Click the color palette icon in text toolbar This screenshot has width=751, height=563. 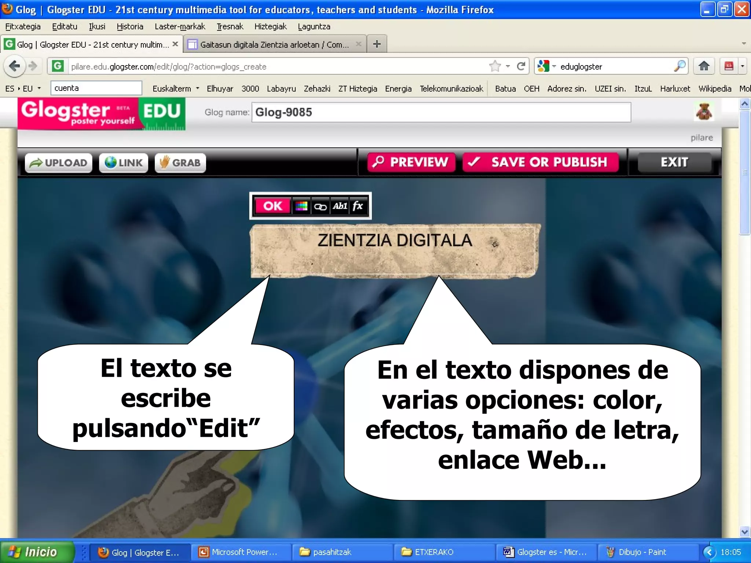click(x=301, y=206)
